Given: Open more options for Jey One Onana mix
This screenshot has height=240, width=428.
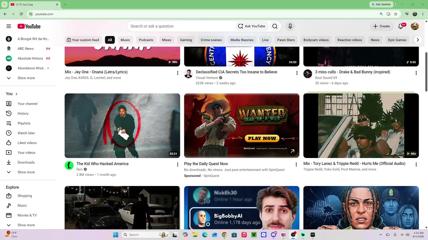Looking at the screenshot, I should [x=178, y=73].
